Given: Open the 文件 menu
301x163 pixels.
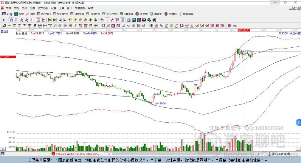Looking at the screenshot, I should point(8,8).
